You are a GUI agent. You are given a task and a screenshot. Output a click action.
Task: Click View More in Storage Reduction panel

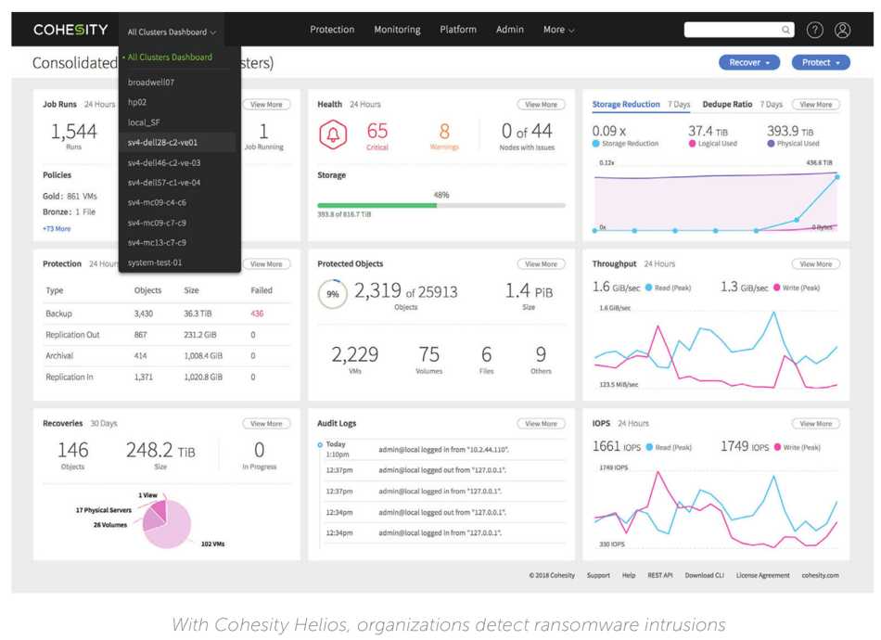[816, 105]
